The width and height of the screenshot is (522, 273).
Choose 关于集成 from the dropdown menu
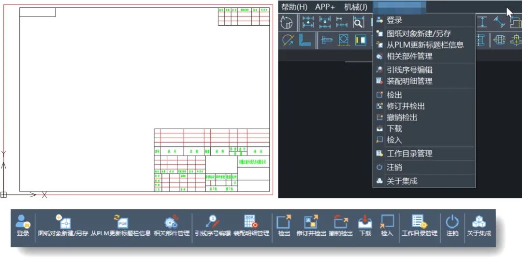click(x=402, y=181)
